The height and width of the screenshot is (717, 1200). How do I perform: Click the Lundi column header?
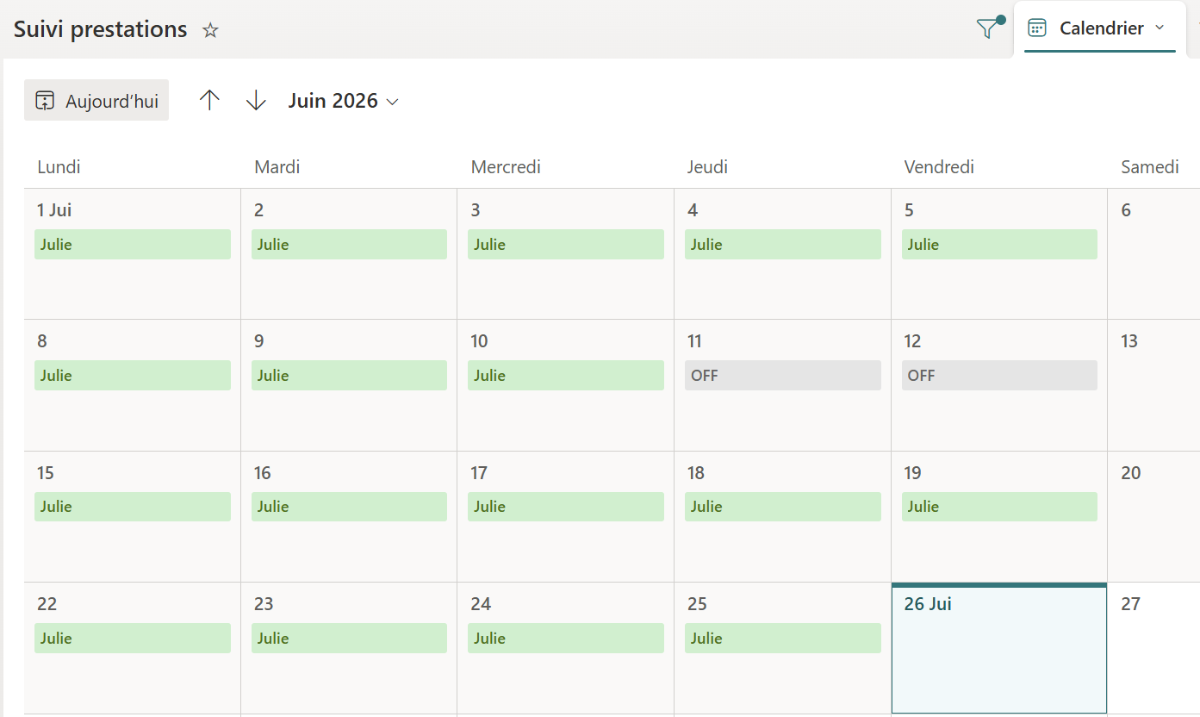tap(59, 167)
